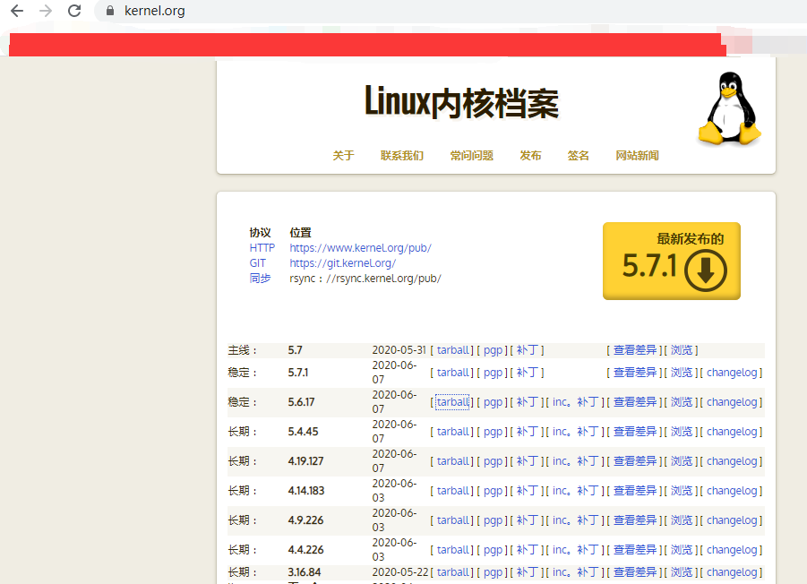Open 查看差异 for 4.4.226

(x=635, y=550)
